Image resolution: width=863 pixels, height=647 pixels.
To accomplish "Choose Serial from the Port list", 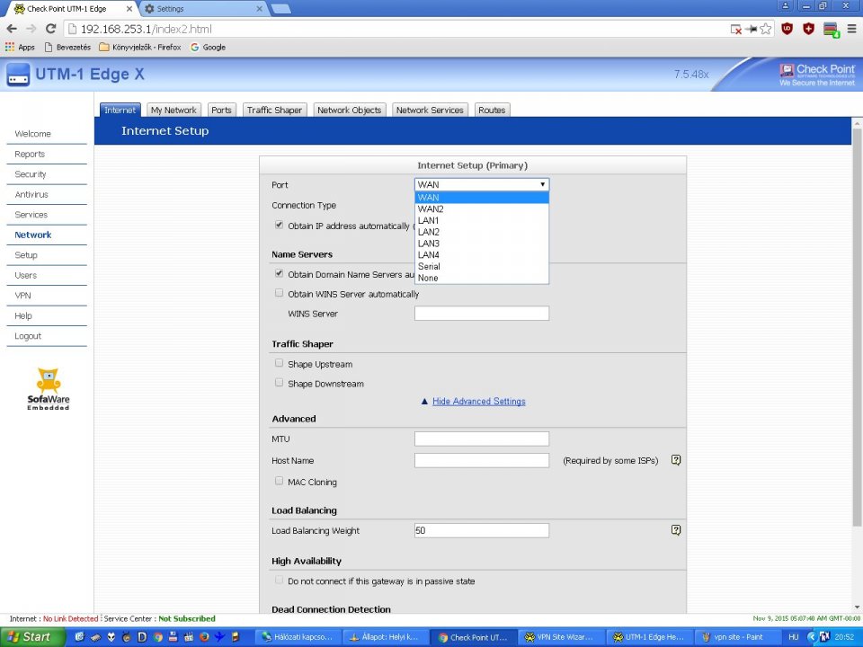I will tap(482, 266).
